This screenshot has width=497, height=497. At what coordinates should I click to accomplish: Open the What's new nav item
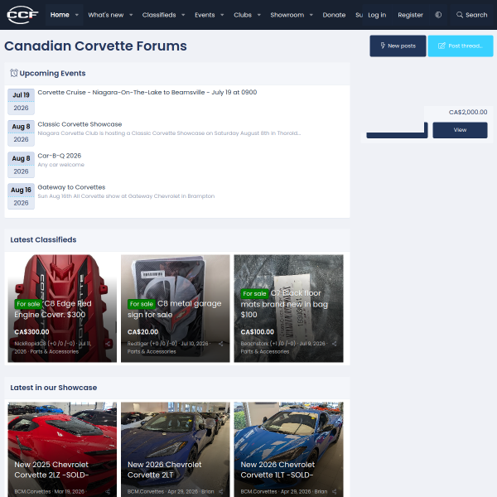tap(106, 15)
